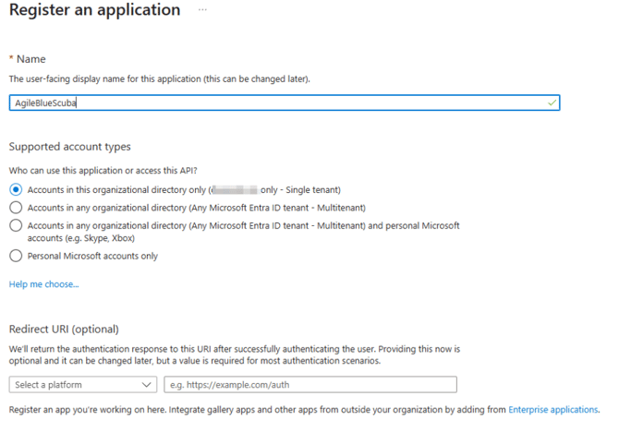The height and width of the screenshot is (432, 619).
Task: Follow the Enterprise applications link
Action: [x=552, y=408]
